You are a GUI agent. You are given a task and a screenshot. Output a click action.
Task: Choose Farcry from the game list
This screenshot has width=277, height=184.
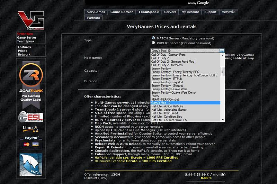pos(155,96)
